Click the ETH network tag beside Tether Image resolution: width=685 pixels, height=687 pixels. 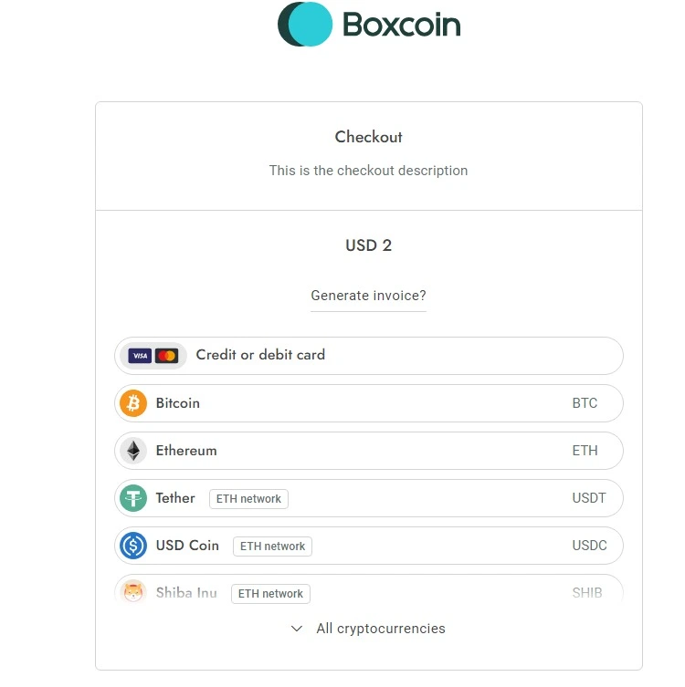[248, 499]
